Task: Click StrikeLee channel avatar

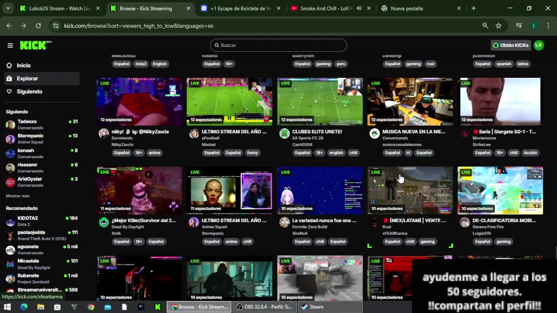Action: tap(465, 133)
